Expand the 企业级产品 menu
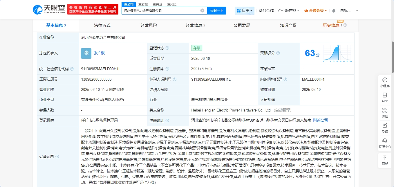This screenshot has width=394, height=187. coord(289,11)
